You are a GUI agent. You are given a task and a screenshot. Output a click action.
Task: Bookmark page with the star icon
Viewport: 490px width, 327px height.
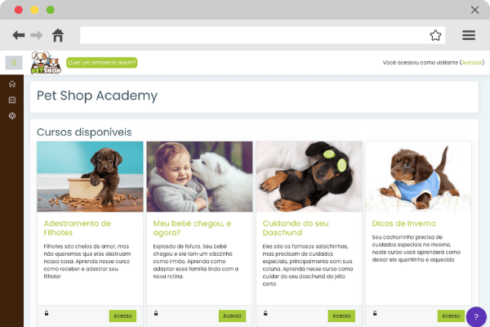tap(435, 35)
